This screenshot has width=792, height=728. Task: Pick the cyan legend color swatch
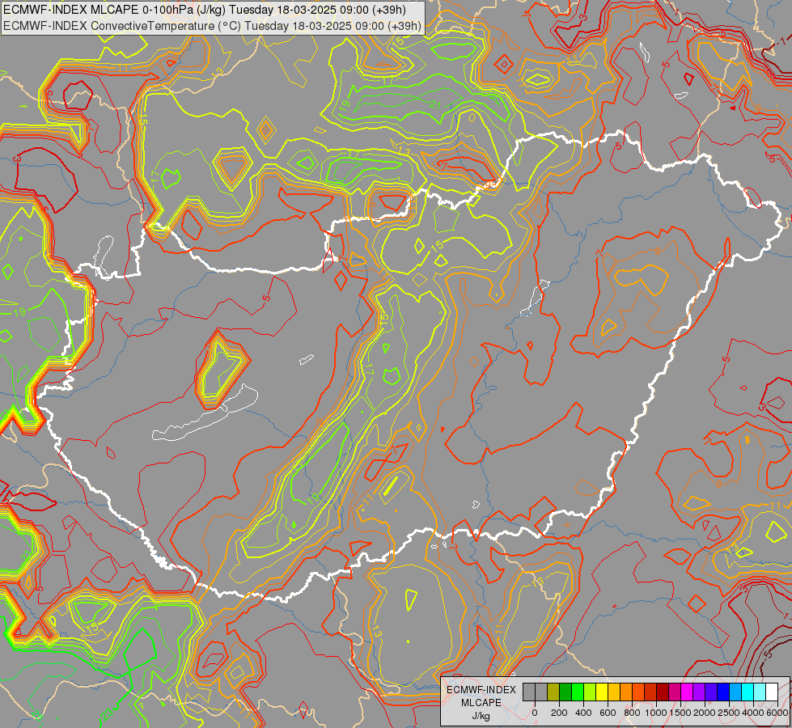(x=748, y=692)
